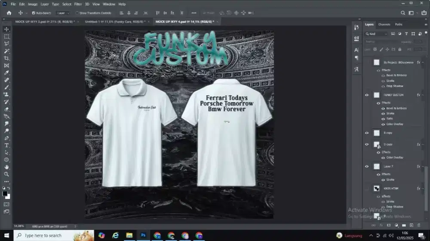Image resolution: width=430 pixels, height=241 pixels.
Task: Open the Search icon in options bar
Action: [x=402, y=13]
